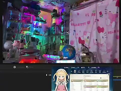Open the Gifts menu icon
The image size is (121, 91).
[x=87, y=71]
